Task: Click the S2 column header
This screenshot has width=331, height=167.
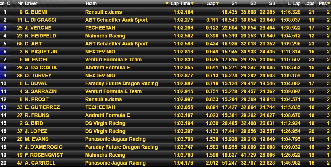Action: (253, 4)
